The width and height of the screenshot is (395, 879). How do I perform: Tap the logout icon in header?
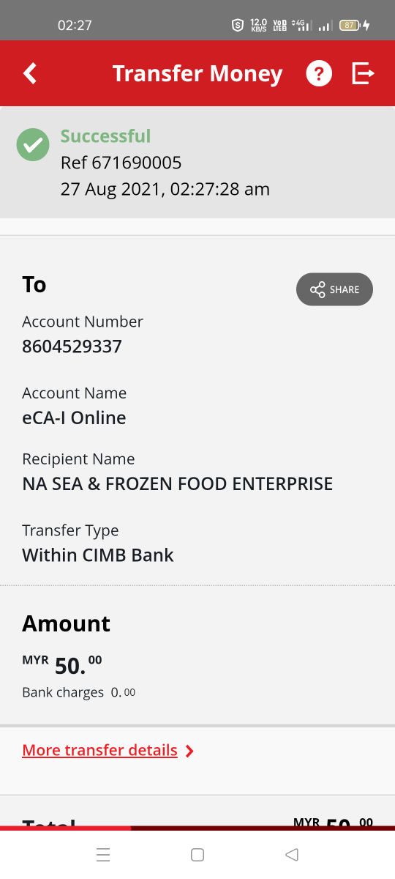[363, 73]
